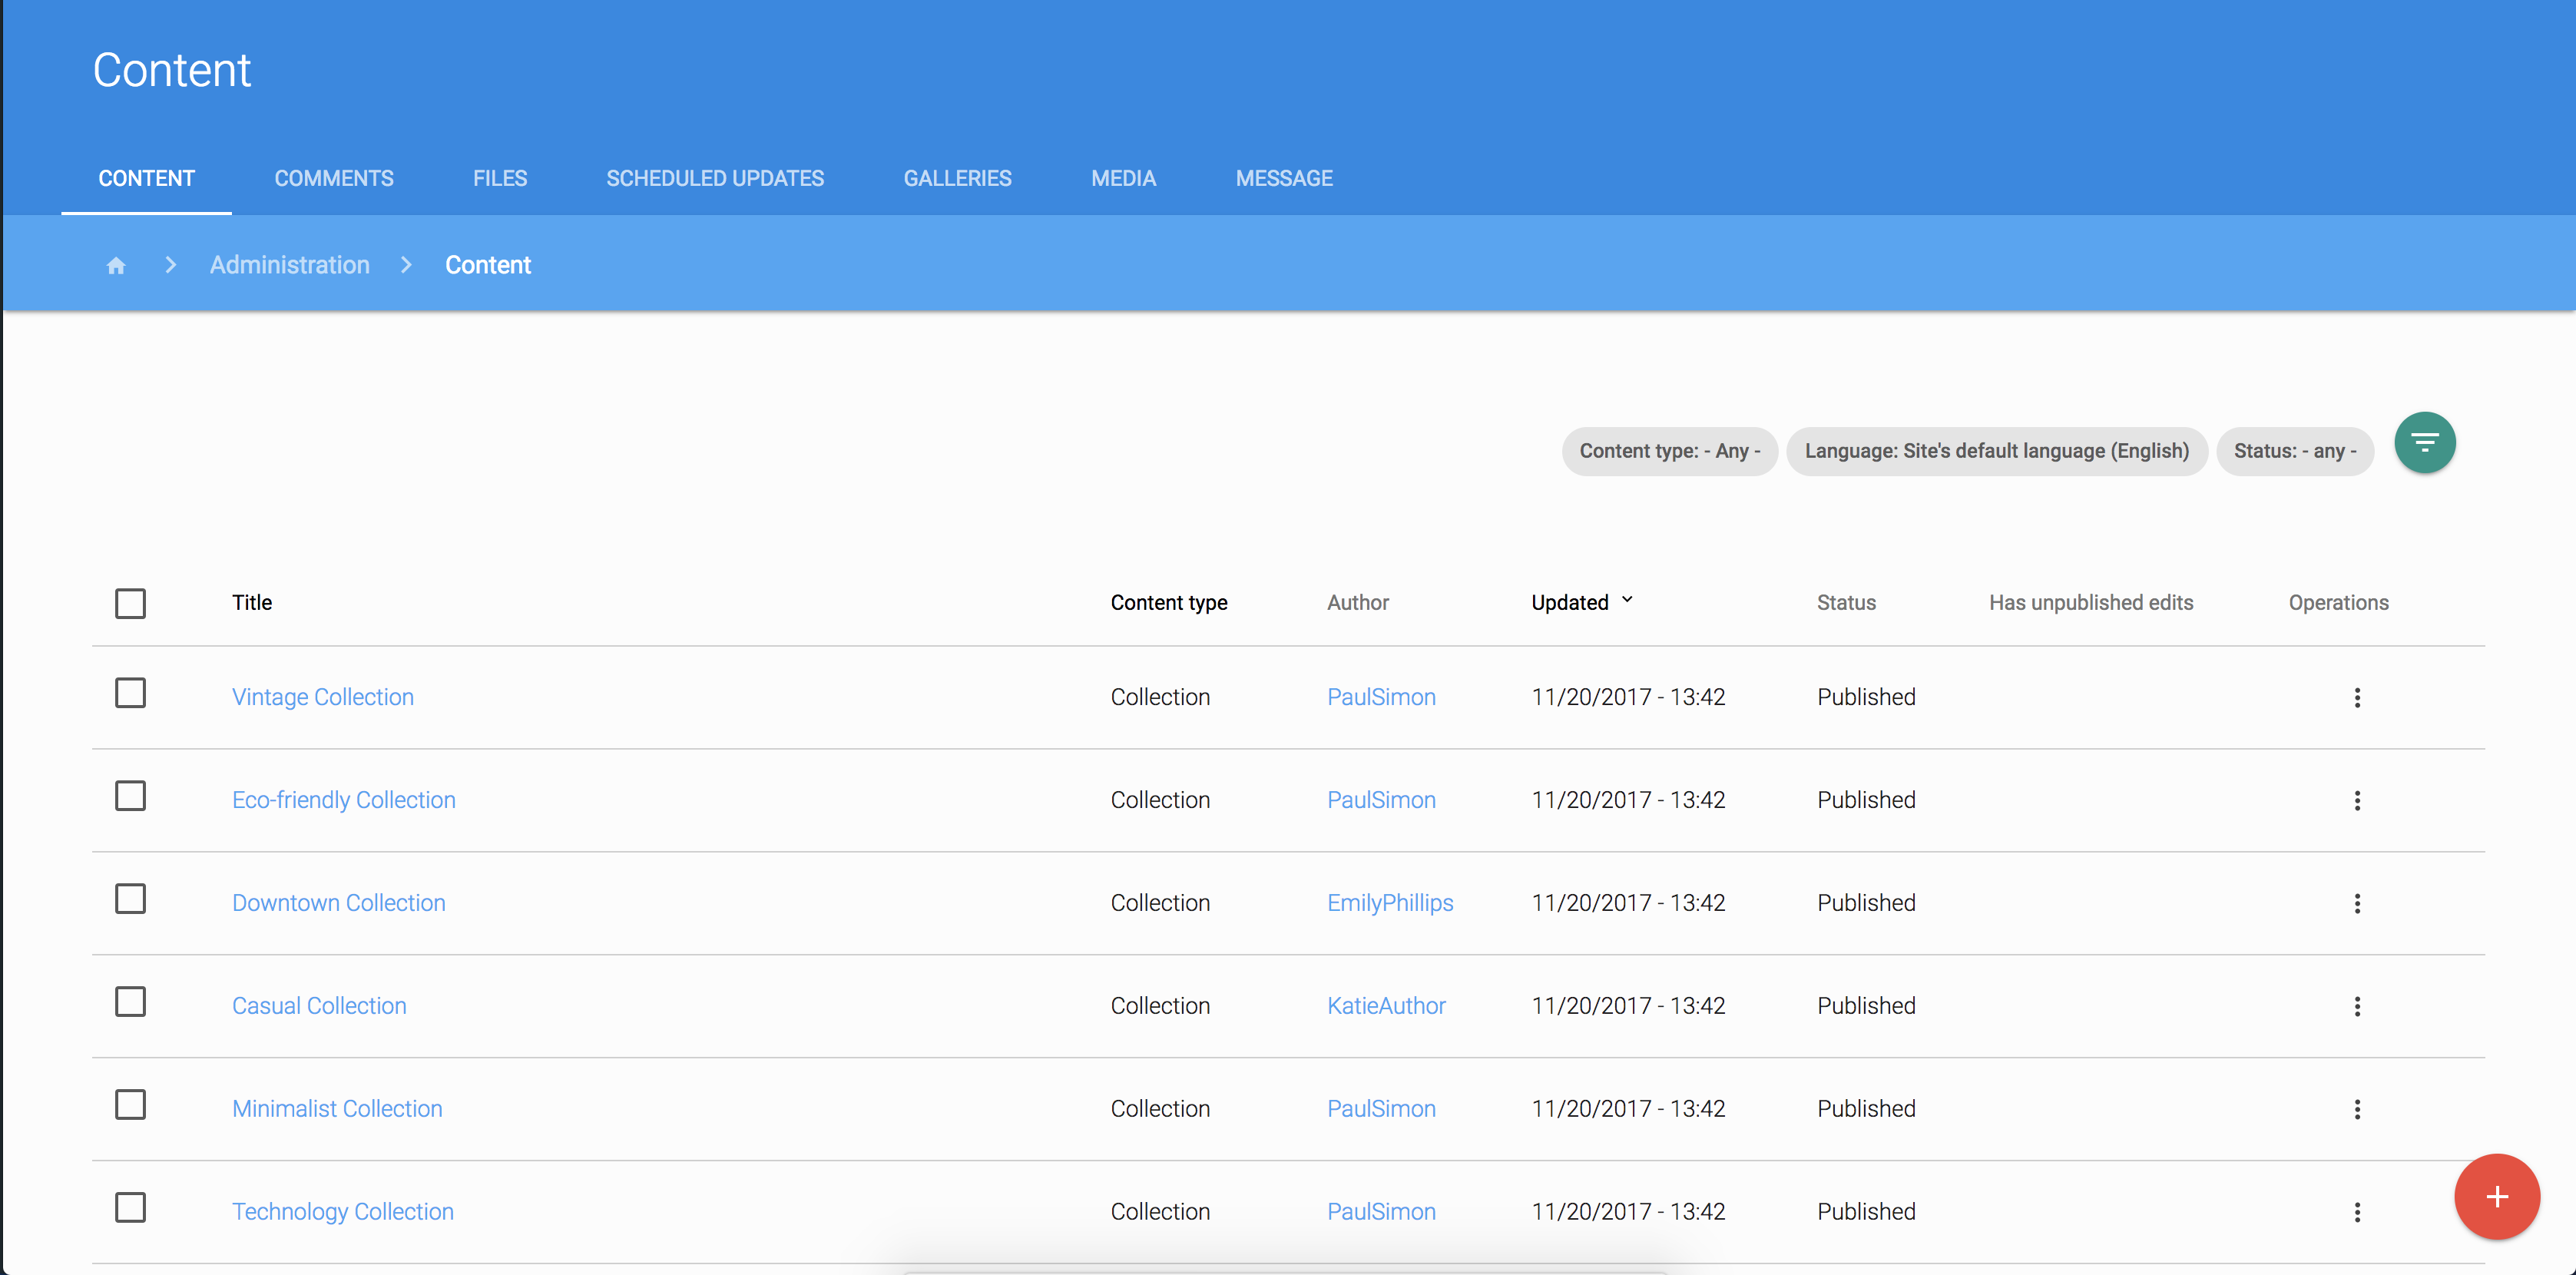Open the Downtown Collection title link
Viewport: 2576px width, 1275px height.
339,903
